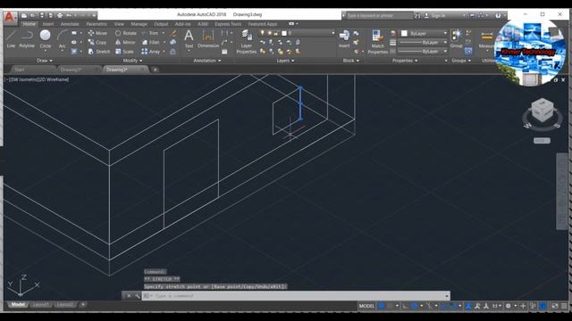The width and height of the screenshot is (572, 321).
Task: Click the white ByLayer color swatch
Action: point(404,33)
